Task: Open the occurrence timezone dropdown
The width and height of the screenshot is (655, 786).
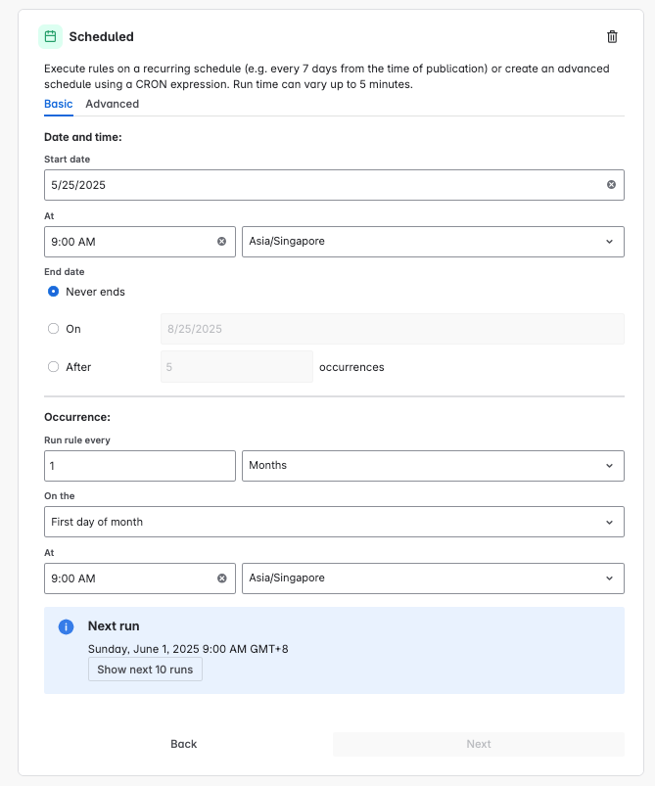Action: tap(432, 578)
